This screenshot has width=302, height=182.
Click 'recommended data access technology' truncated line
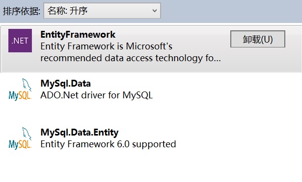[x=131, y=58]
